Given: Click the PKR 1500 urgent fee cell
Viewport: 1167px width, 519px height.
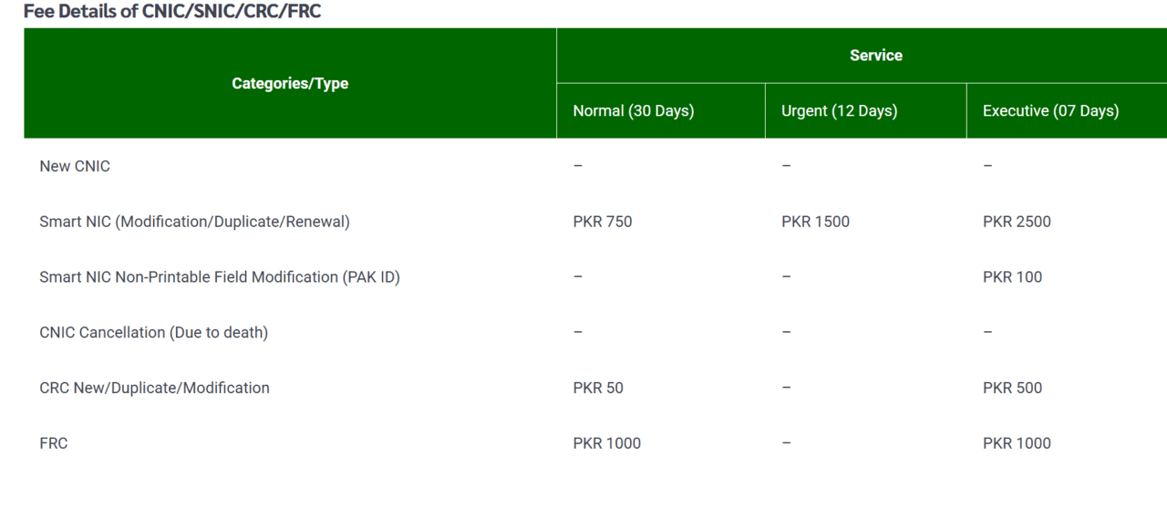Looking at the screenshot, I should [x=815, y=222].
